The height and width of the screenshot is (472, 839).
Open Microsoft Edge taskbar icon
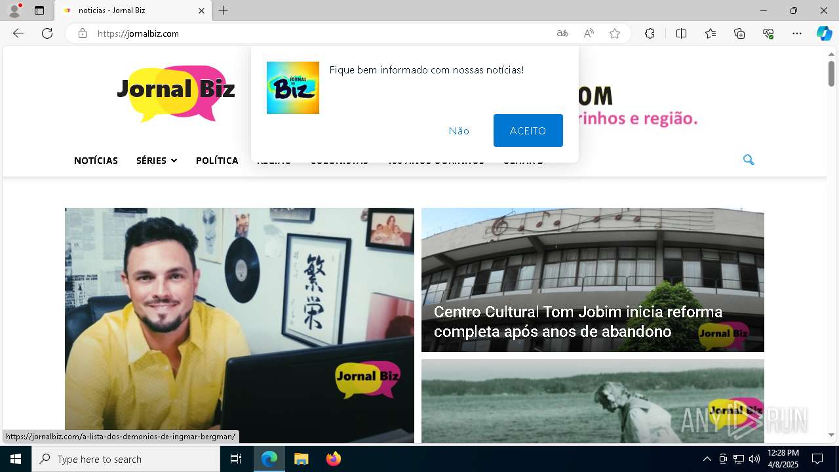[269, 459]
